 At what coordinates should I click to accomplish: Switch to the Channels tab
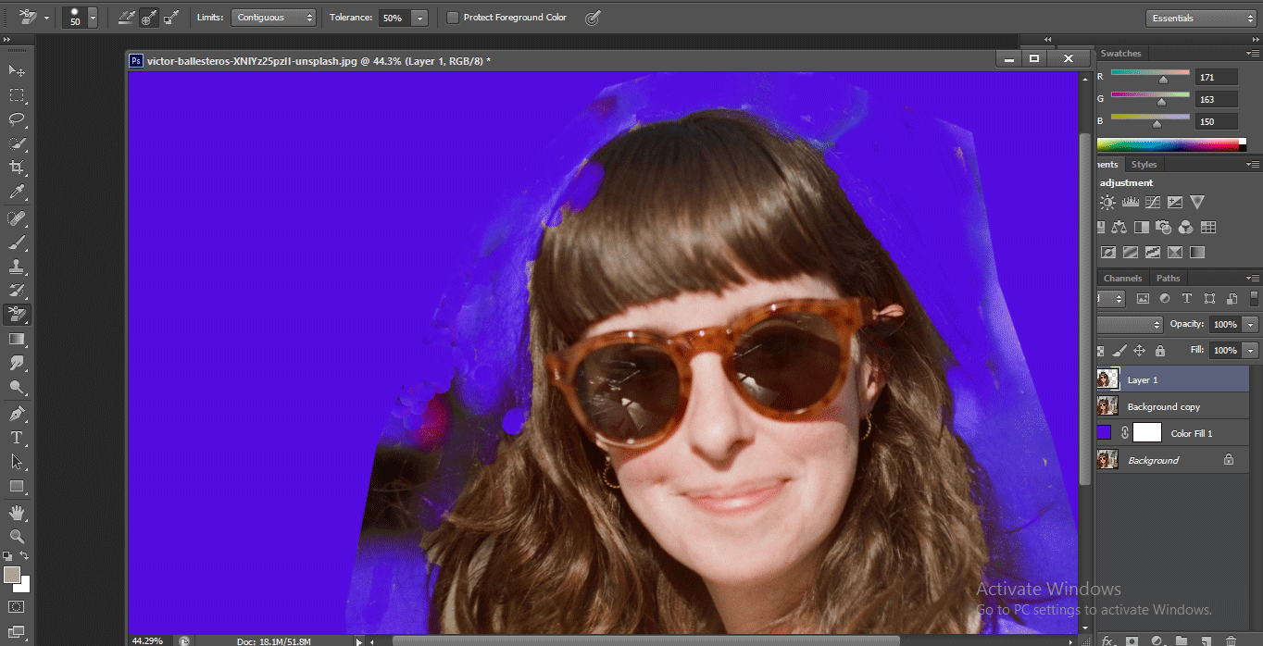(1122, 278)
